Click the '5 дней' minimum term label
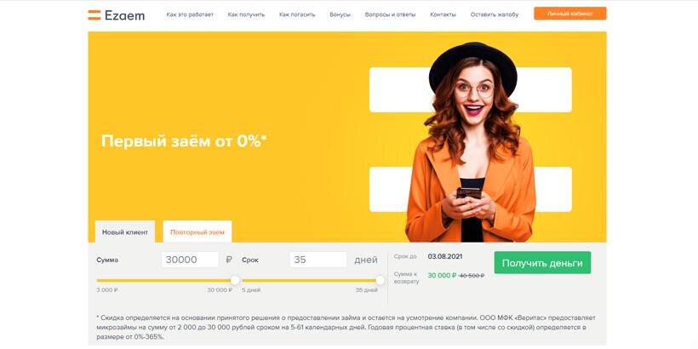The height and width of the screenshot is (349, 698). click(x=251, y=290)
